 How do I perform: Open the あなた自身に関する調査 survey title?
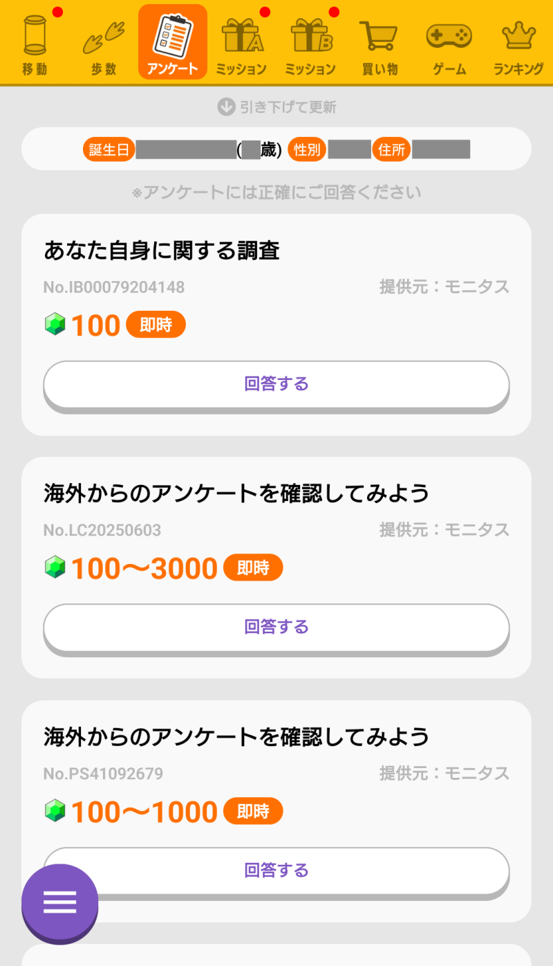point(162,250)
